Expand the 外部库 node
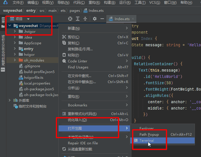This screenshot has height=157, width=201. pos(10,100)
